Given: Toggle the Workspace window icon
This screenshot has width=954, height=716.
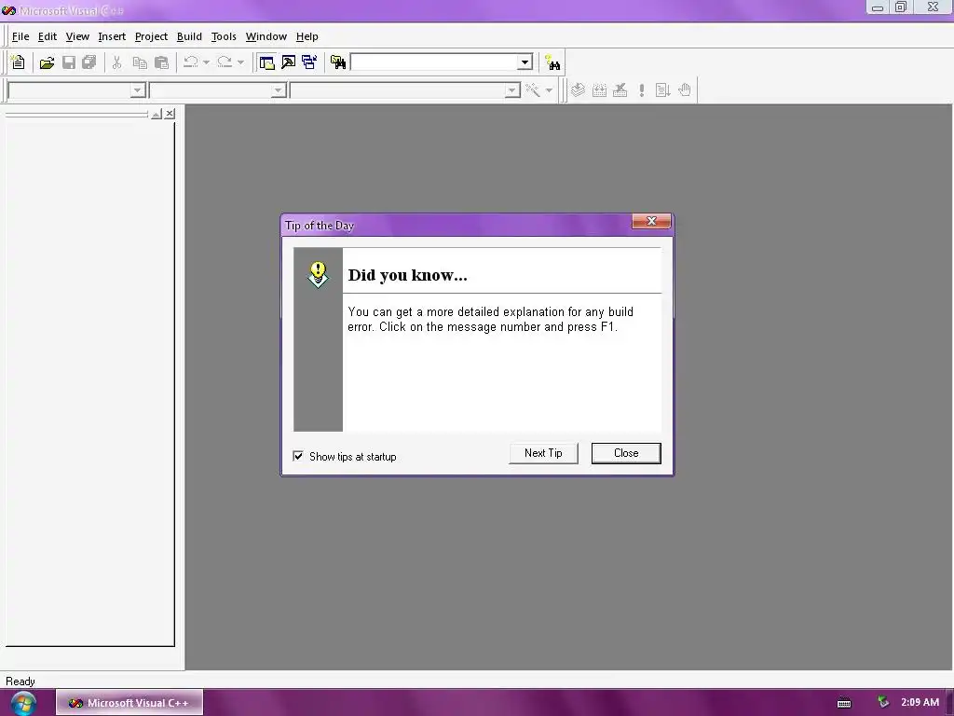Looking at the screenshot, I should (266, 62).
